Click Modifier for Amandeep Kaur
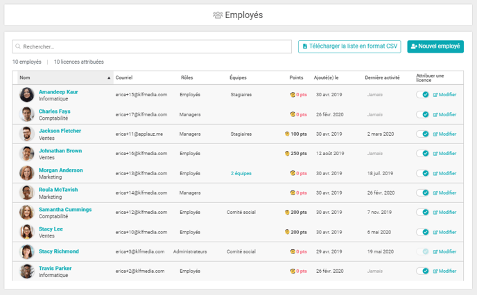Image resolution: width=477 pixels, height=295 pixels. tap(444, 95)
